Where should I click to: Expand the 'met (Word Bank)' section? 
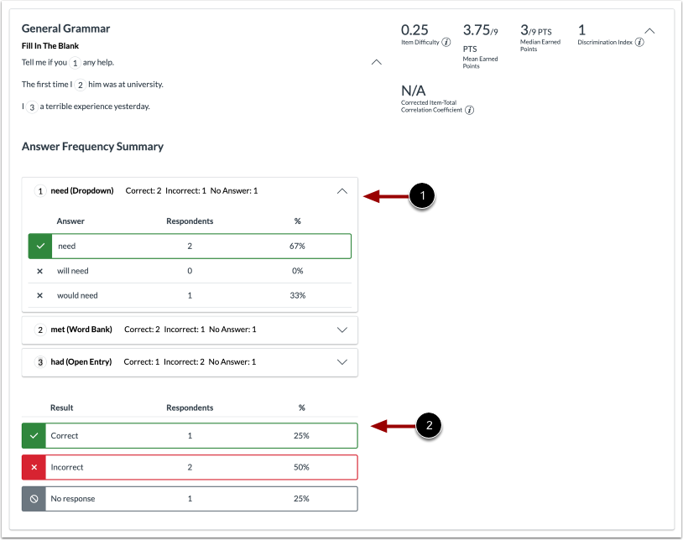(341, 330)
